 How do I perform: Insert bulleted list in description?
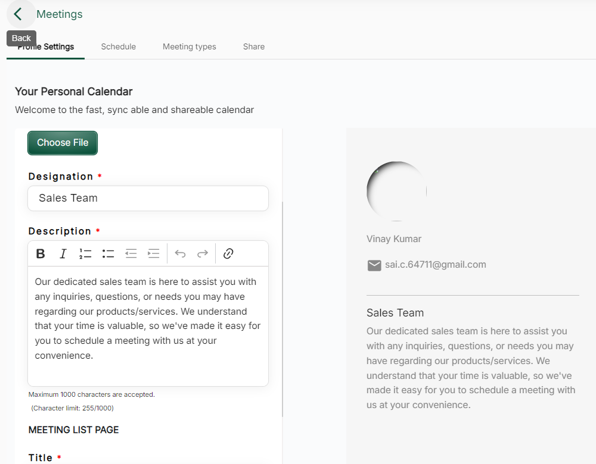pyautogui.click(x=108, y=254)
